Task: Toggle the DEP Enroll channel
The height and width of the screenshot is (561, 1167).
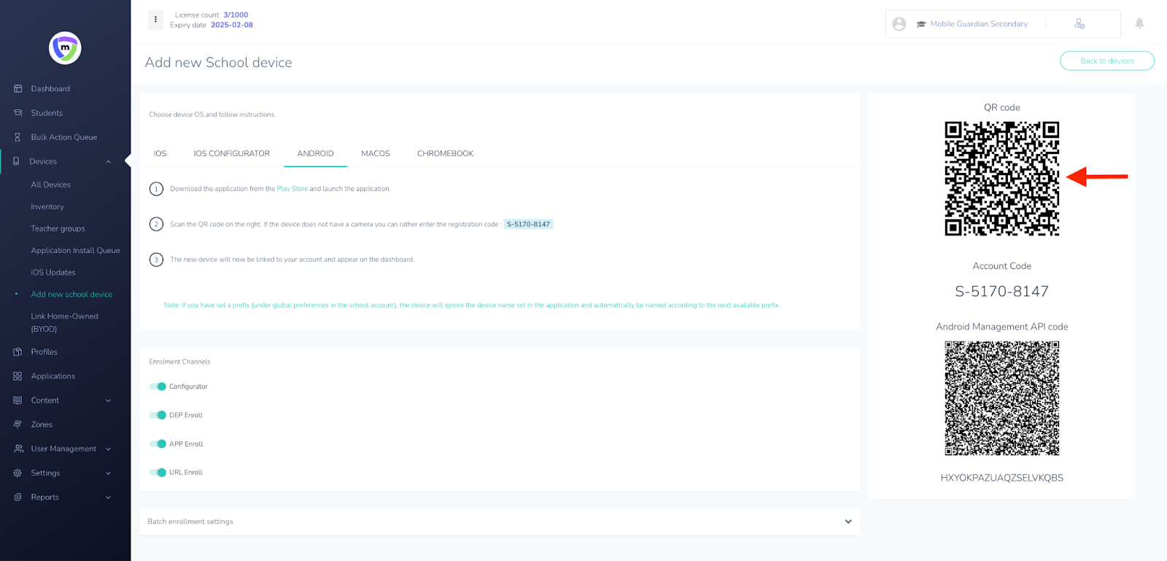Action: [x=158, y=415]
